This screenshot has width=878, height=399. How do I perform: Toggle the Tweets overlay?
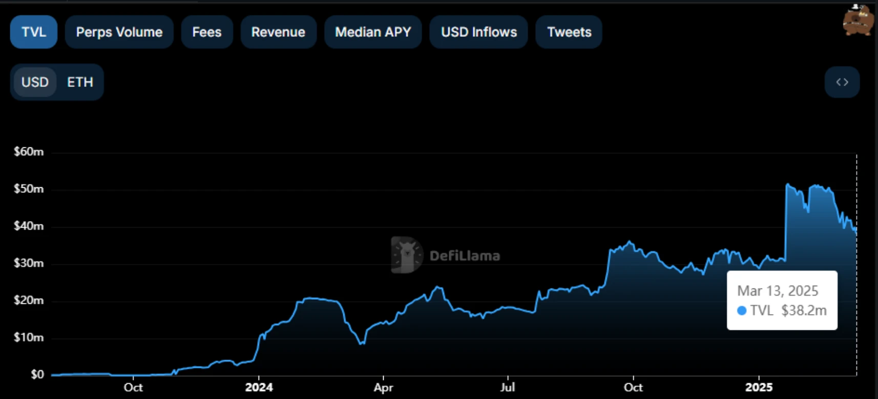pyautogui.click(x=569, y=32)
